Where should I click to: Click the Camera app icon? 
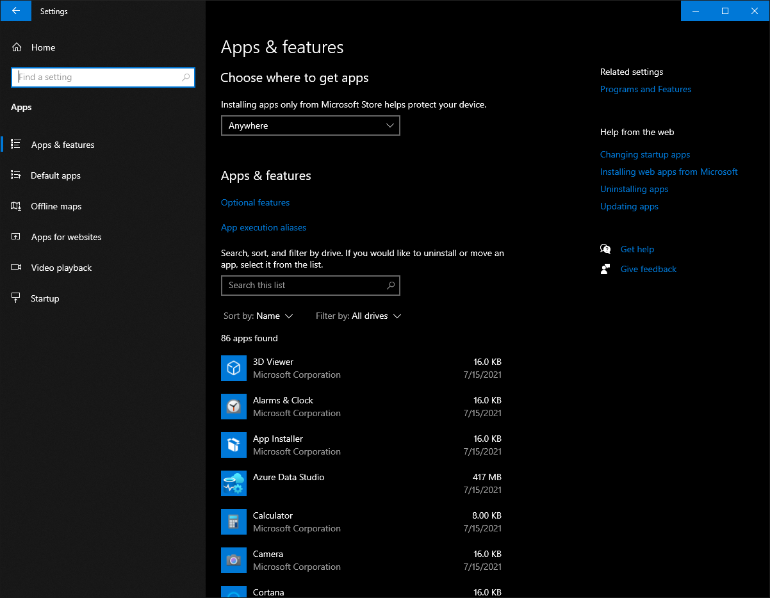[234, 560]
